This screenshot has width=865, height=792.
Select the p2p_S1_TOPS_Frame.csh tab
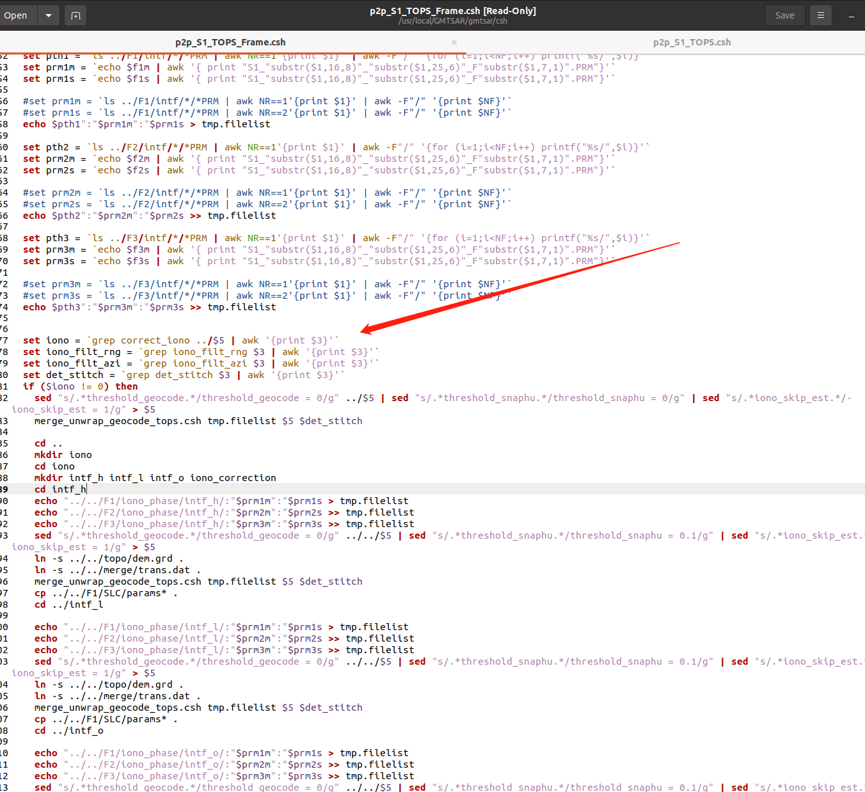click(x=230, y=42)
